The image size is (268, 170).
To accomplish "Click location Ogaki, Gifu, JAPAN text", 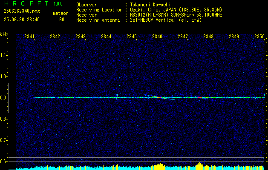I will pyautogui.click(x=176, y=10).
